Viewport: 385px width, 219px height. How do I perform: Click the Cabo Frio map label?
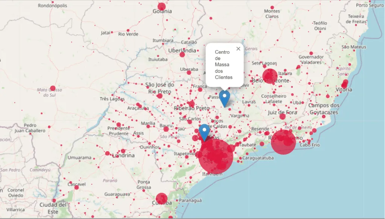click(x=310, y=145)
